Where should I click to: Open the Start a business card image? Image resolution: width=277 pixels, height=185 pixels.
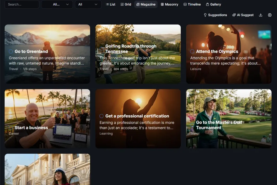coord(47,119)
